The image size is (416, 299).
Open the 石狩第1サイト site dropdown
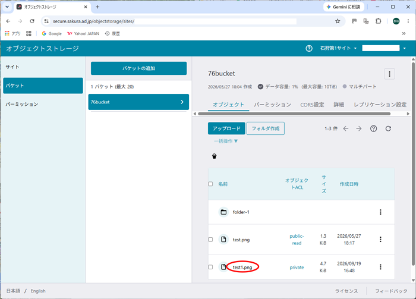tap(338, 48)
